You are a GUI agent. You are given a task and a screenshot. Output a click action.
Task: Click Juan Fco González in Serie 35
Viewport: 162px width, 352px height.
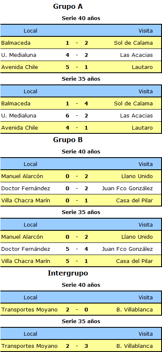pos(127,249)
